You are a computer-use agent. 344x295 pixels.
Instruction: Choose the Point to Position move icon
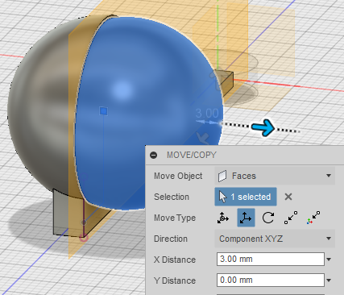click(313, 218)
